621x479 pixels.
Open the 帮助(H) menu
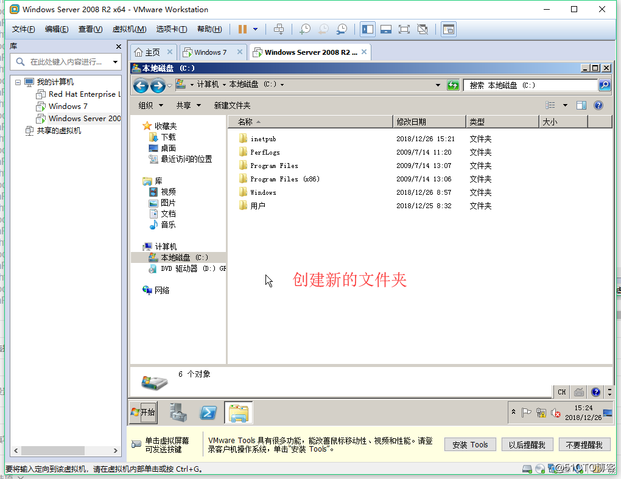click(209, 29)
